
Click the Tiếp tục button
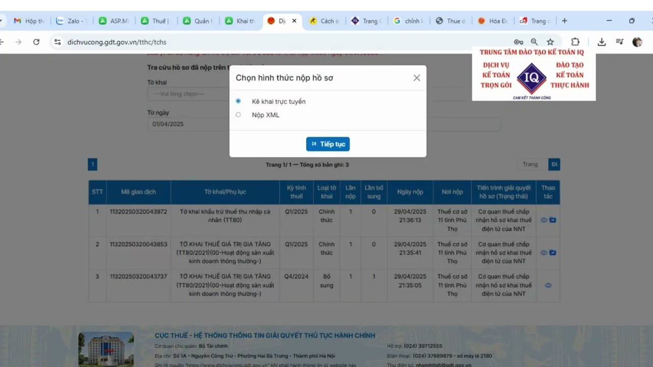click(328, 144)
